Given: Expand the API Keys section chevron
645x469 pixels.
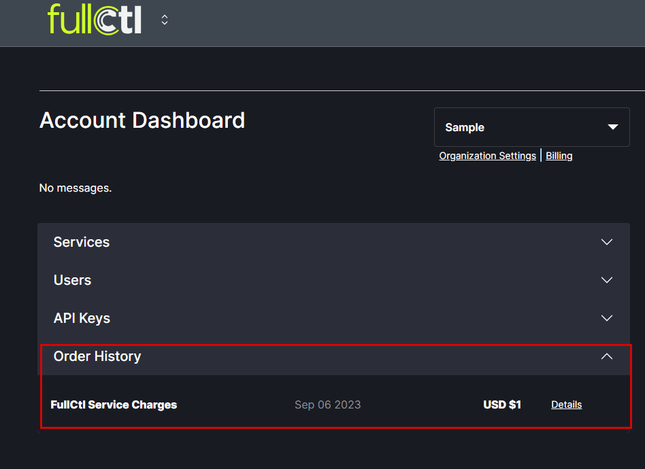Looking at the screenshot, I should tap(607, 318).
